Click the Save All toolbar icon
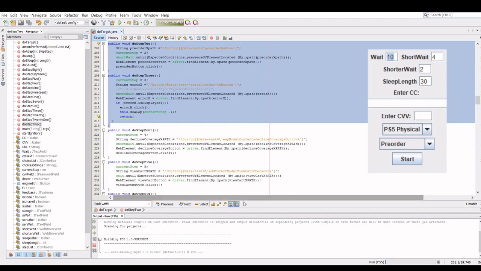The width and height of the screenshot is (481, 271). click(x=29, y=23)
